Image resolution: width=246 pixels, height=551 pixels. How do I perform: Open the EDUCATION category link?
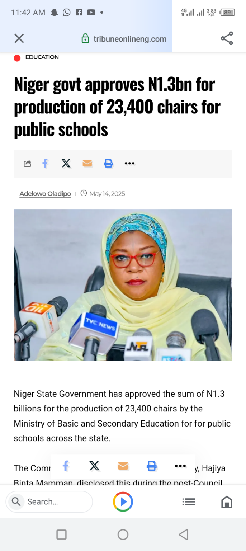tap(42, 57)
